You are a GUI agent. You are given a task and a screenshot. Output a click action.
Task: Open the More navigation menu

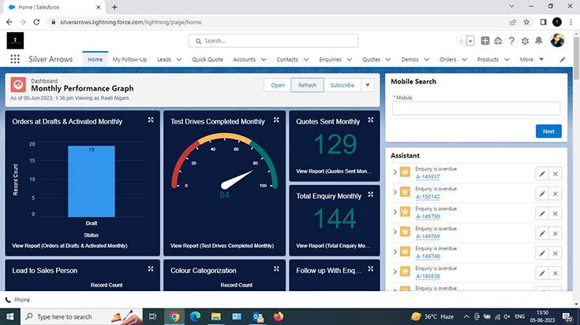531,59
